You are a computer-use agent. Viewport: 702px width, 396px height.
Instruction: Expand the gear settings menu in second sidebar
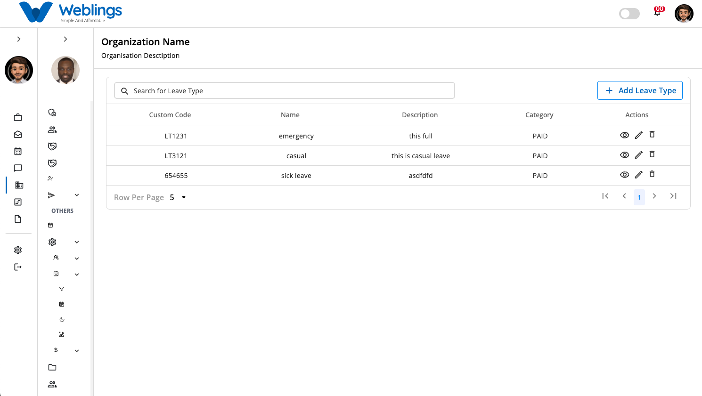tap(77, 242)
